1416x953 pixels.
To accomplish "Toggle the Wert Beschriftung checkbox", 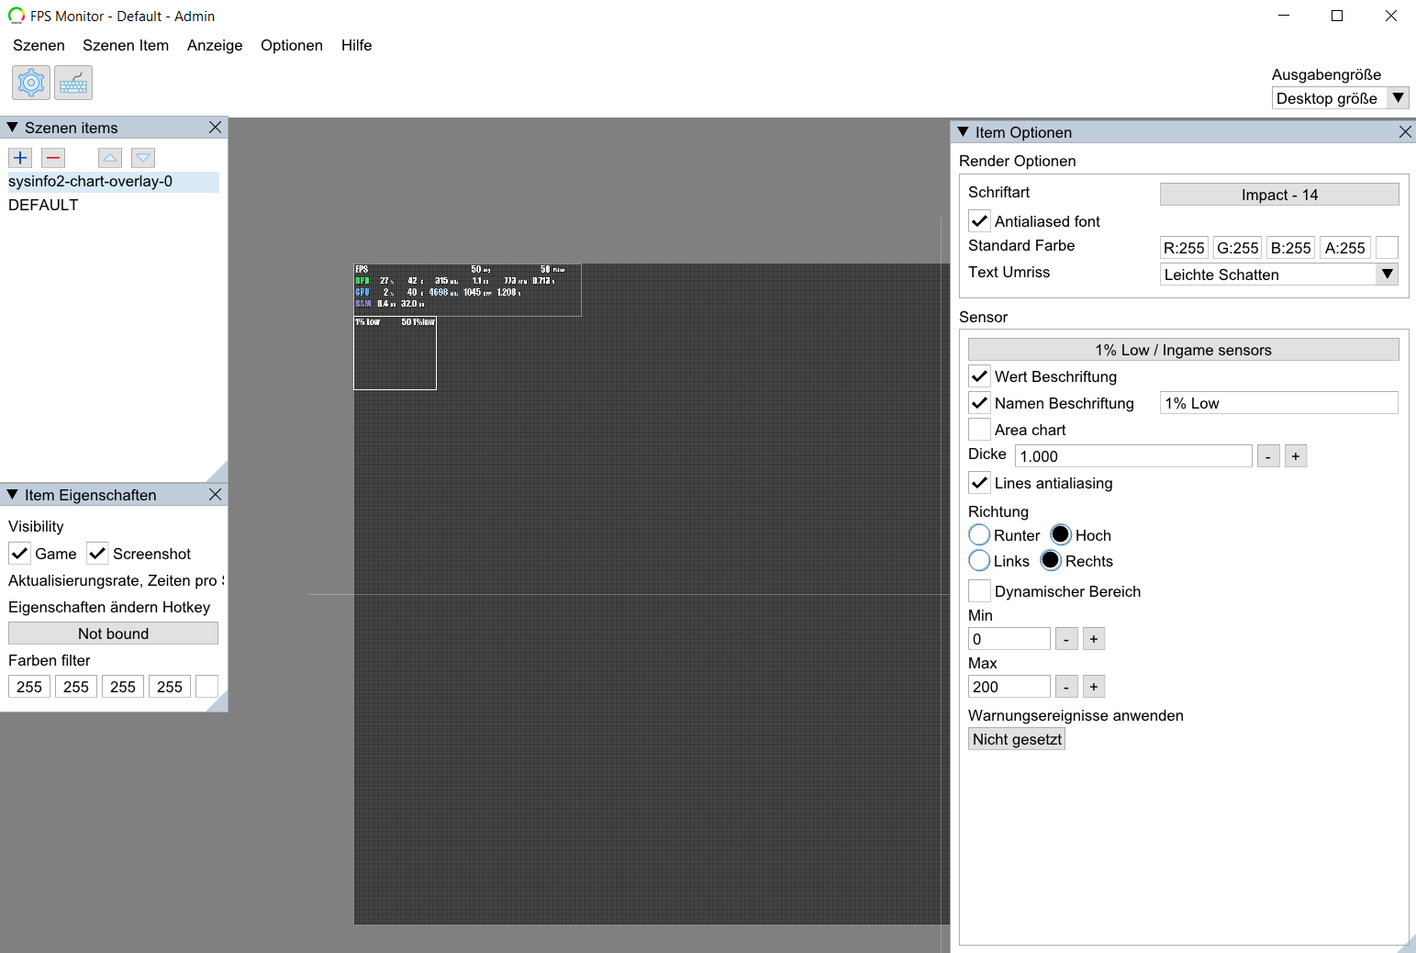I will (979, 376).
